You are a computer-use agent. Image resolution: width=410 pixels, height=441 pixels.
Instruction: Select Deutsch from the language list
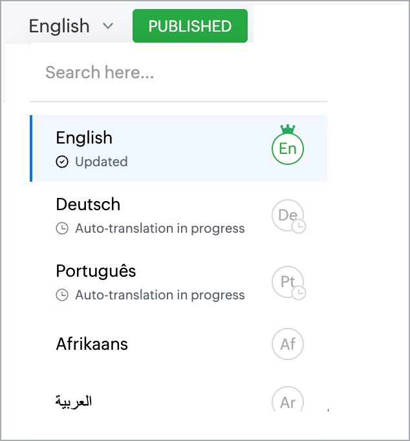pyautogui.click(x=178, y=215)
